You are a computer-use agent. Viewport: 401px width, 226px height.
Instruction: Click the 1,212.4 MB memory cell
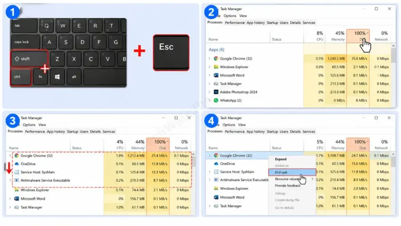136,155
